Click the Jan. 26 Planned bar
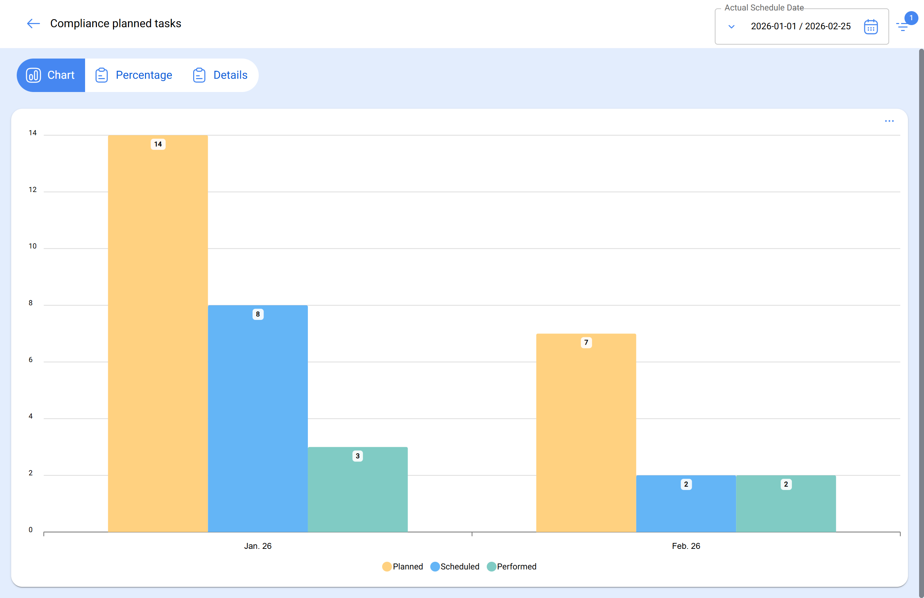 point(158,334)
